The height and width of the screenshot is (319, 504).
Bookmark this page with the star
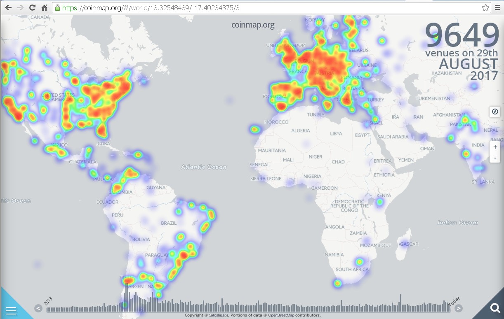485,8
